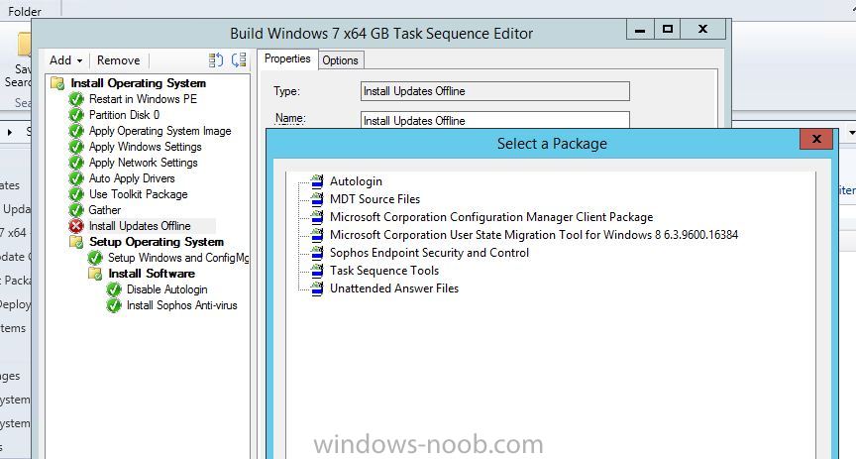Select the Auto Apply Drivers step
The width and height of the screenshot is (856, 459).
point(132,178)
